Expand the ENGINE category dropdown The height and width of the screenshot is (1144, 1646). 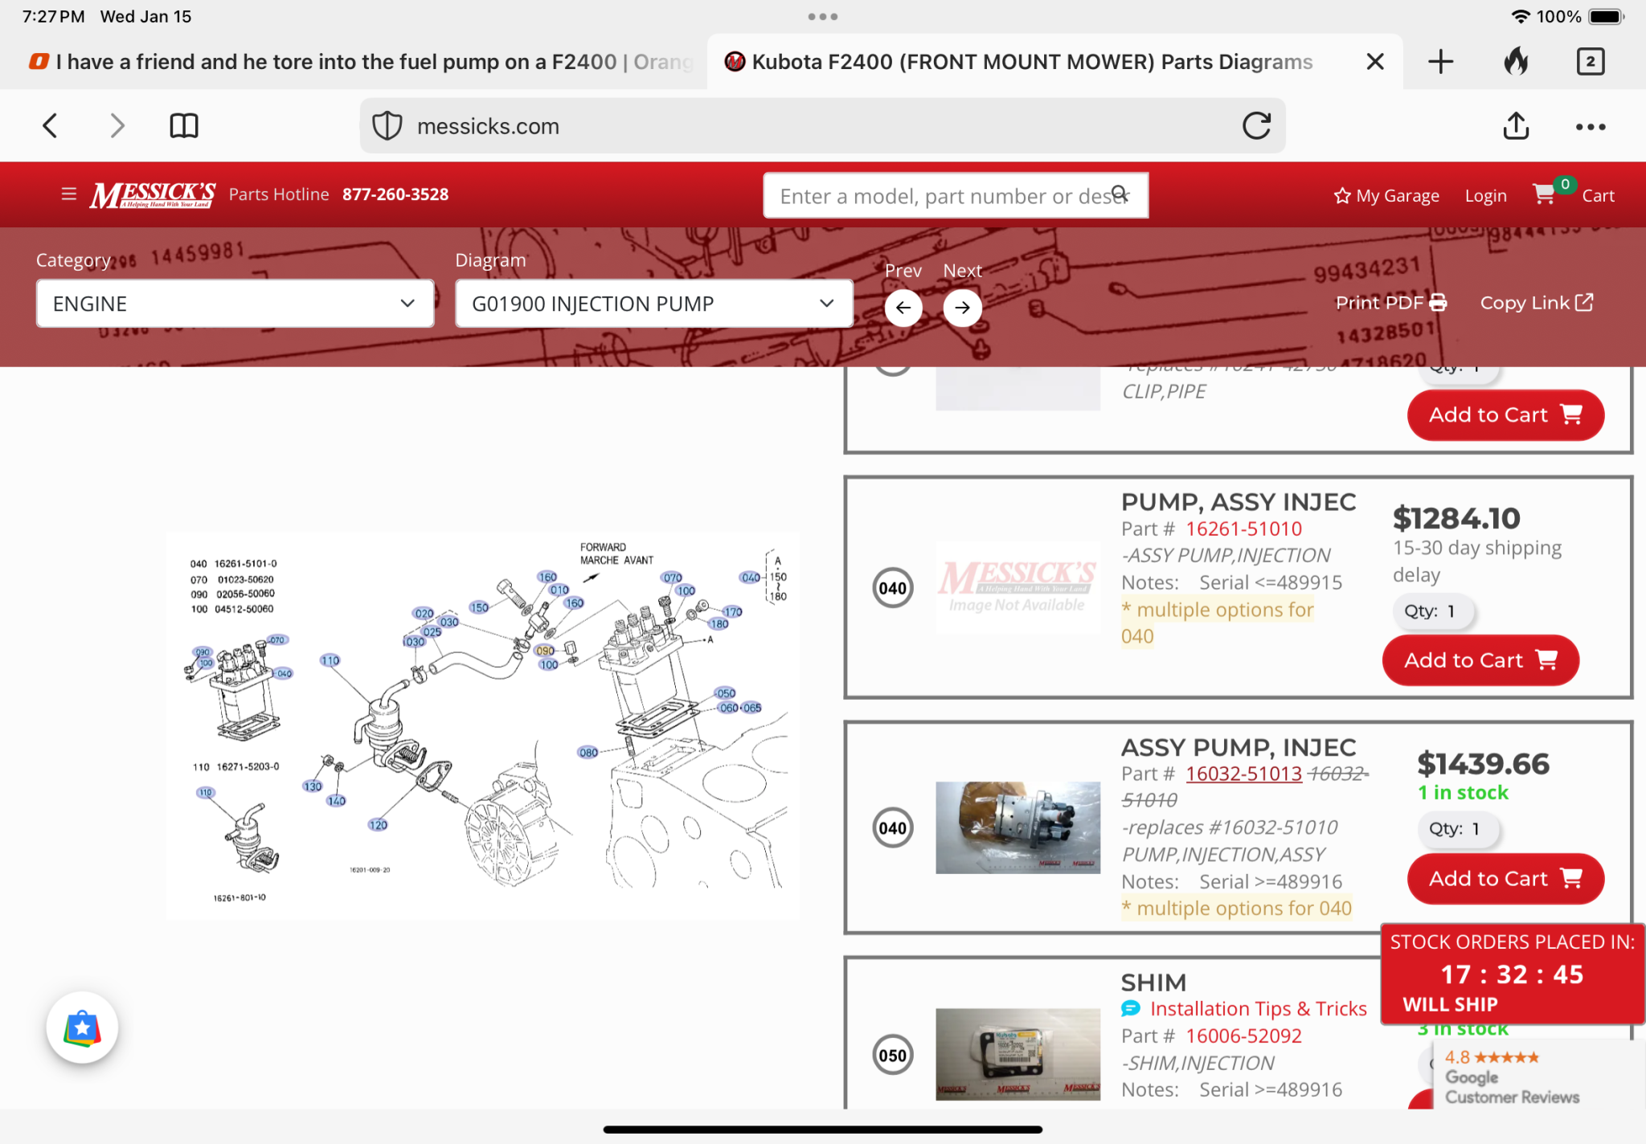(235, 304)
